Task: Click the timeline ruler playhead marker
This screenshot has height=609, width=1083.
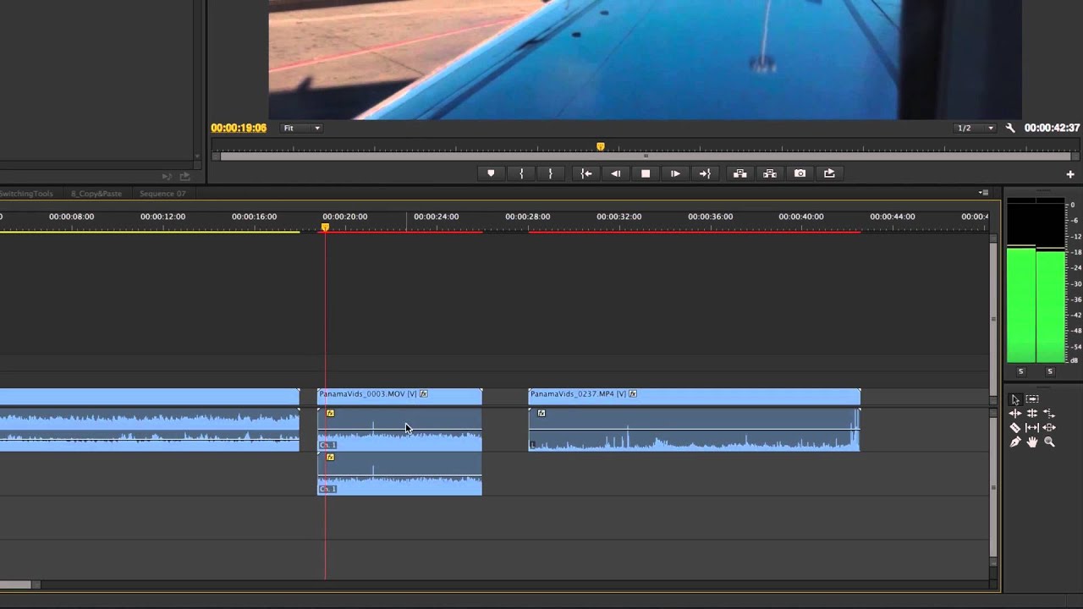Action: [325, 227]
